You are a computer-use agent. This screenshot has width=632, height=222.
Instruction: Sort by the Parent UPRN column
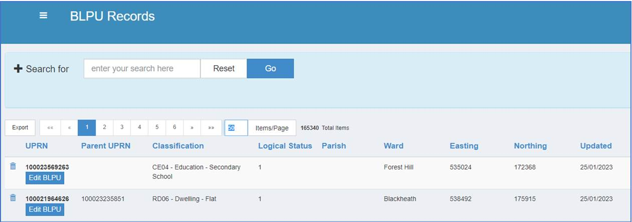tap(106, 146)
